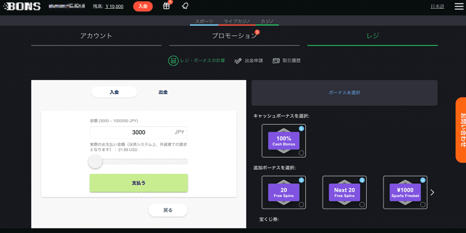Click the BONS logo
This screenshot has height=233, width=466.
(21, 6)
